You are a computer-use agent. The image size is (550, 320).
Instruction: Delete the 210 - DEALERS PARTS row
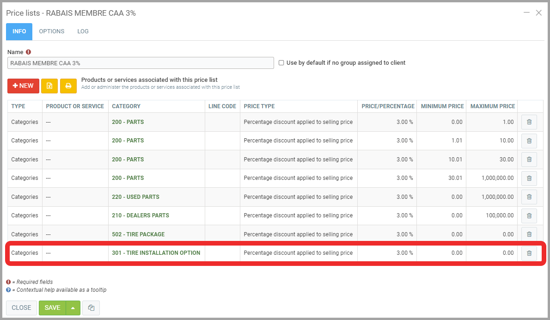point(529,215)
